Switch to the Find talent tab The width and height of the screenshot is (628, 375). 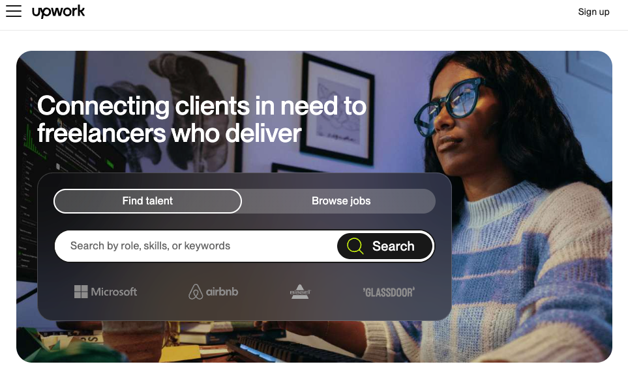147,201
